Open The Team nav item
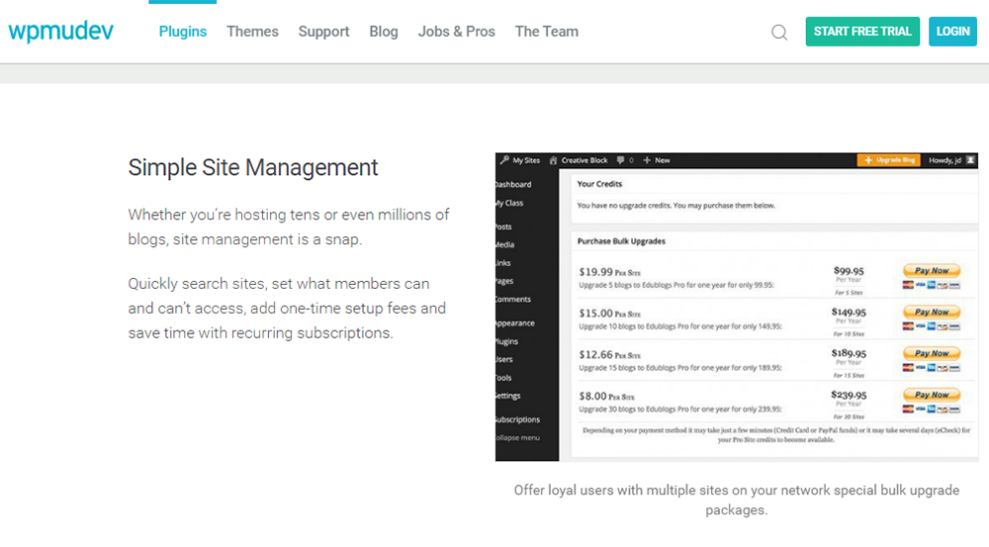The width and height of the screenshot is (989, 547). pyautogui.click(x=547, y=32)
